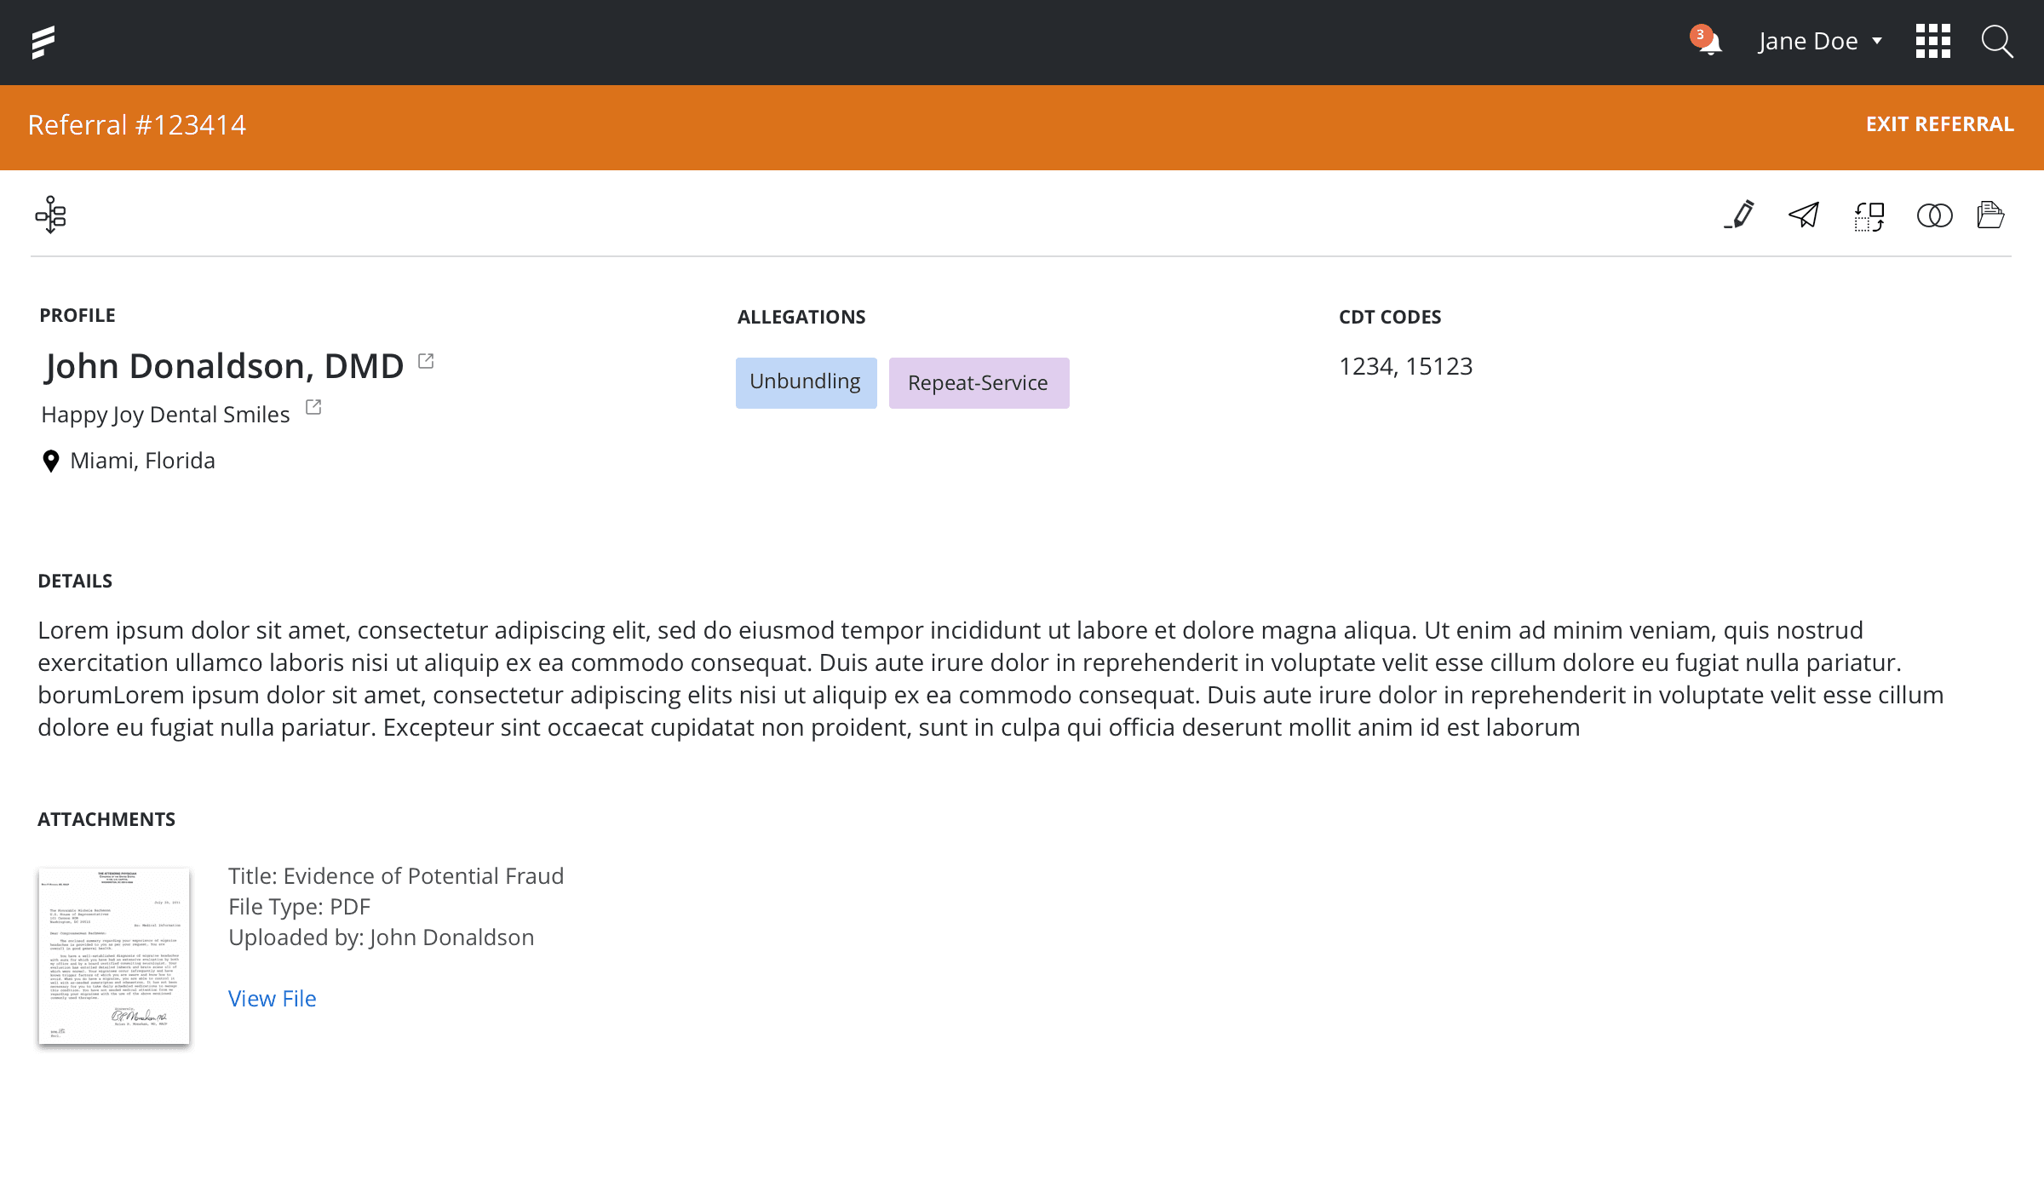Open Happy Joy Dental Smiles external link

click(x=313, y=407)
